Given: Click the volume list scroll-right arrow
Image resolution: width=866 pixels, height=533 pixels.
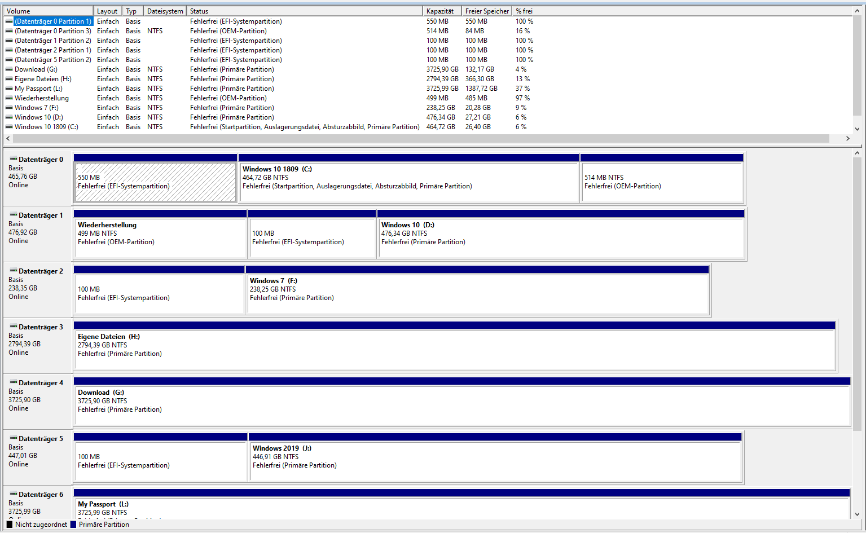Looking at the screenshot, I should [x=847, y=139].
